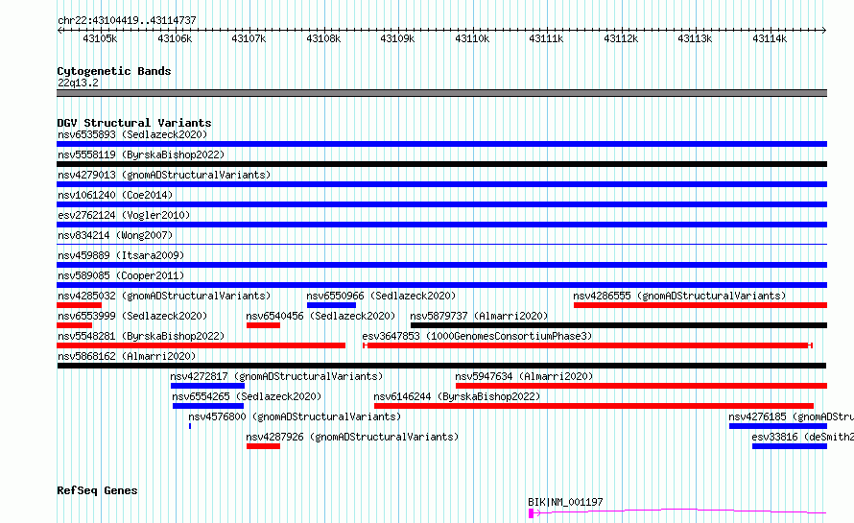Click RefSeq Genes track title
This screenshot has width=854, height=523.
pyautogui.click(x=97, y=490)
